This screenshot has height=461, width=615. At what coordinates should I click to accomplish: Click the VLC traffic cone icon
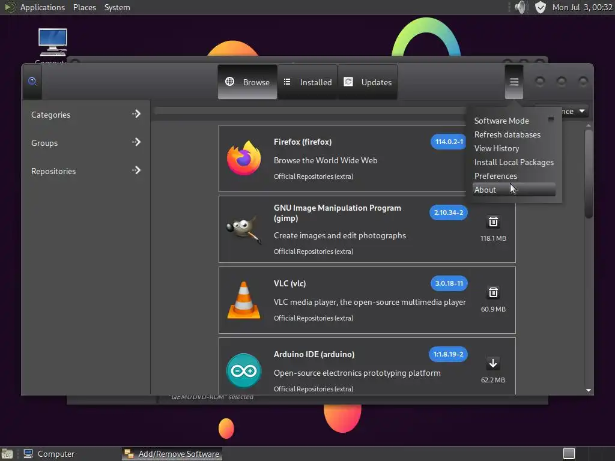point(244,300)
